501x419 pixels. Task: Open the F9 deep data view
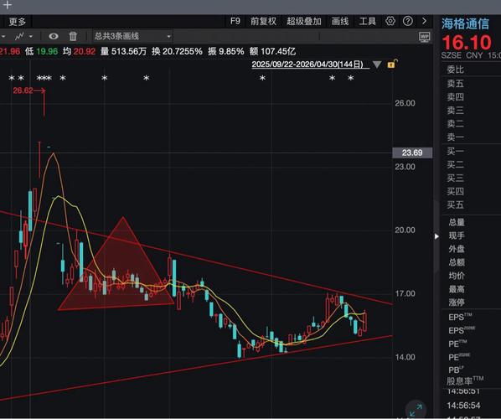[x=235, y=21]
